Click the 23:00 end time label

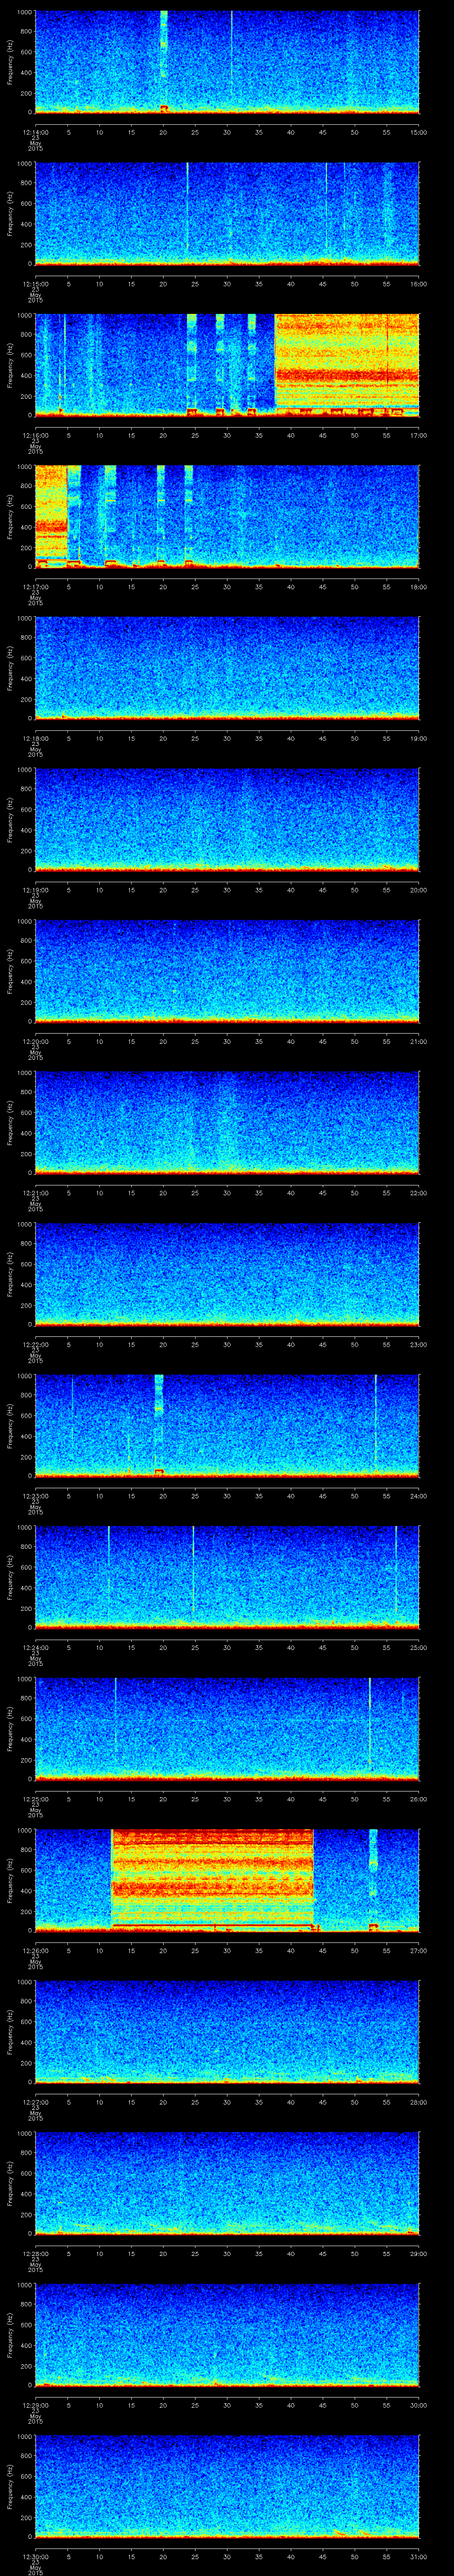[418, 1344]
